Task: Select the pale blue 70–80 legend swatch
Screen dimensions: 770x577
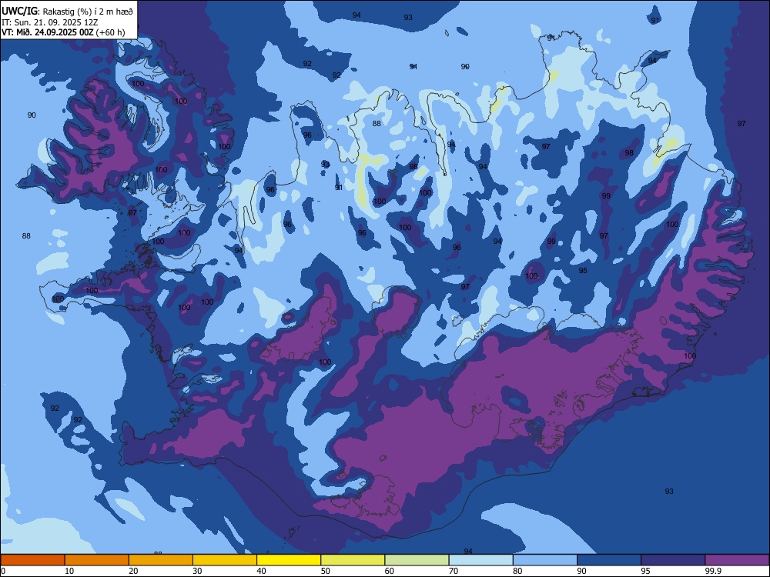Action: click(x=481, y=560)
